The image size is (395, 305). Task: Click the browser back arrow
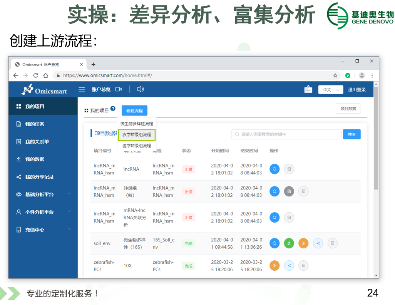(x=16, y=75)
